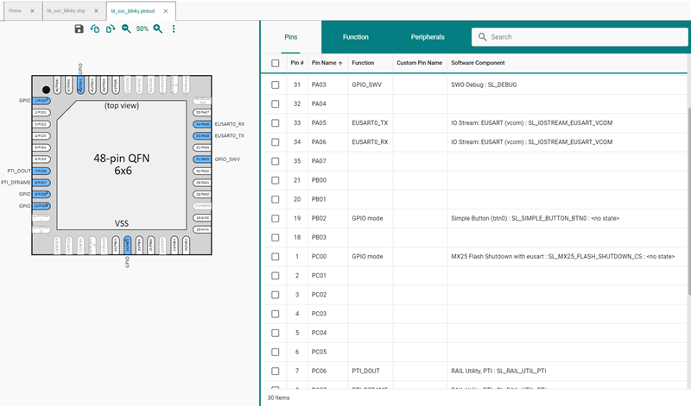Viewport: 691px width, 406px height.
Task: Switch to the Function tab
Action: point(355,37)
